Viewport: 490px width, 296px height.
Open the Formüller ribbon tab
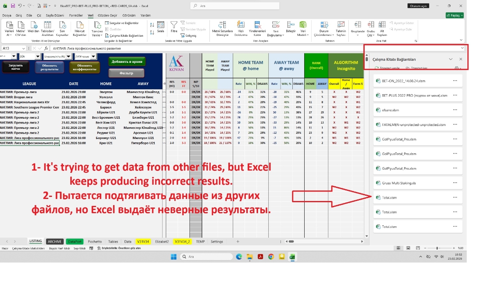click(76, 15)
